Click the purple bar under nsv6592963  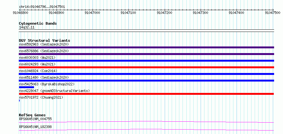146,47
